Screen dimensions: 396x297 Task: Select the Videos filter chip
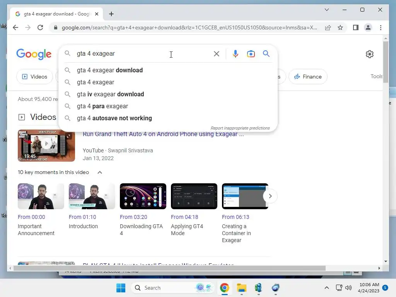coord(34,77)
